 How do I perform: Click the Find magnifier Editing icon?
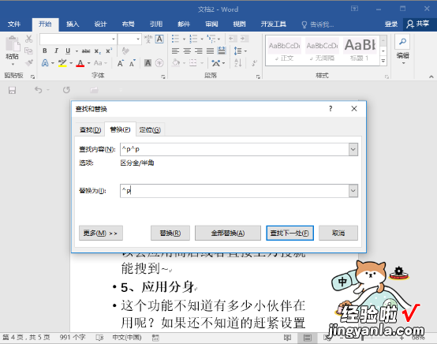(402, 42)
